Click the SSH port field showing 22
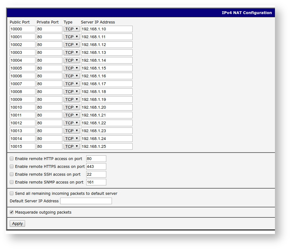Image resolution: width=290 pixels, height=249 pixels. 96,174
